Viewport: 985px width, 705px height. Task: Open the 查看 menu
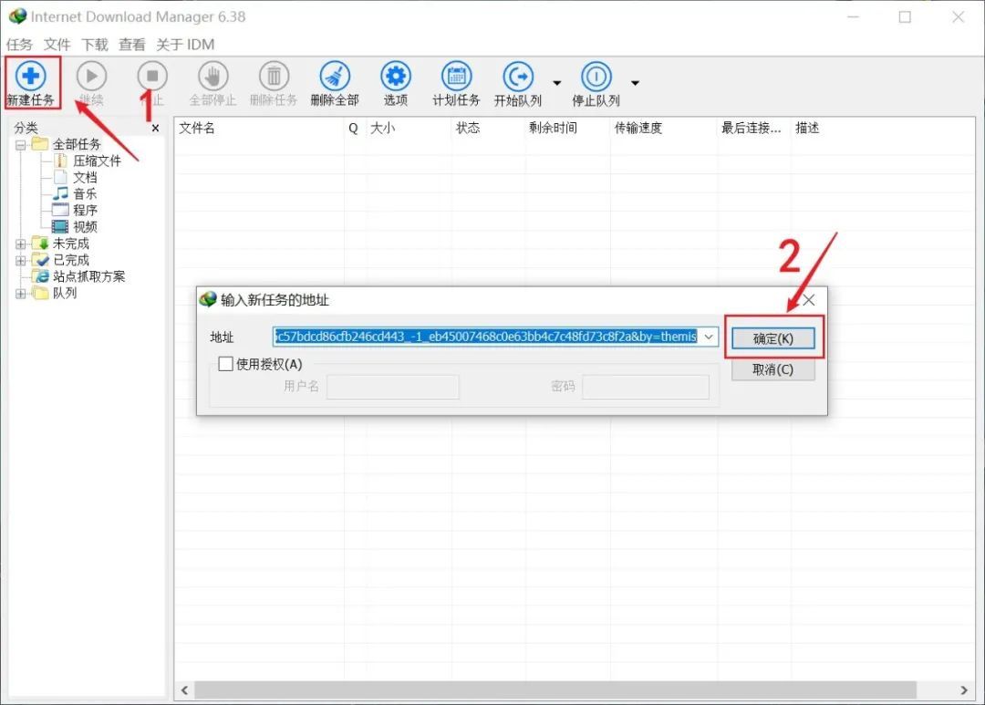tap(132, 45)
